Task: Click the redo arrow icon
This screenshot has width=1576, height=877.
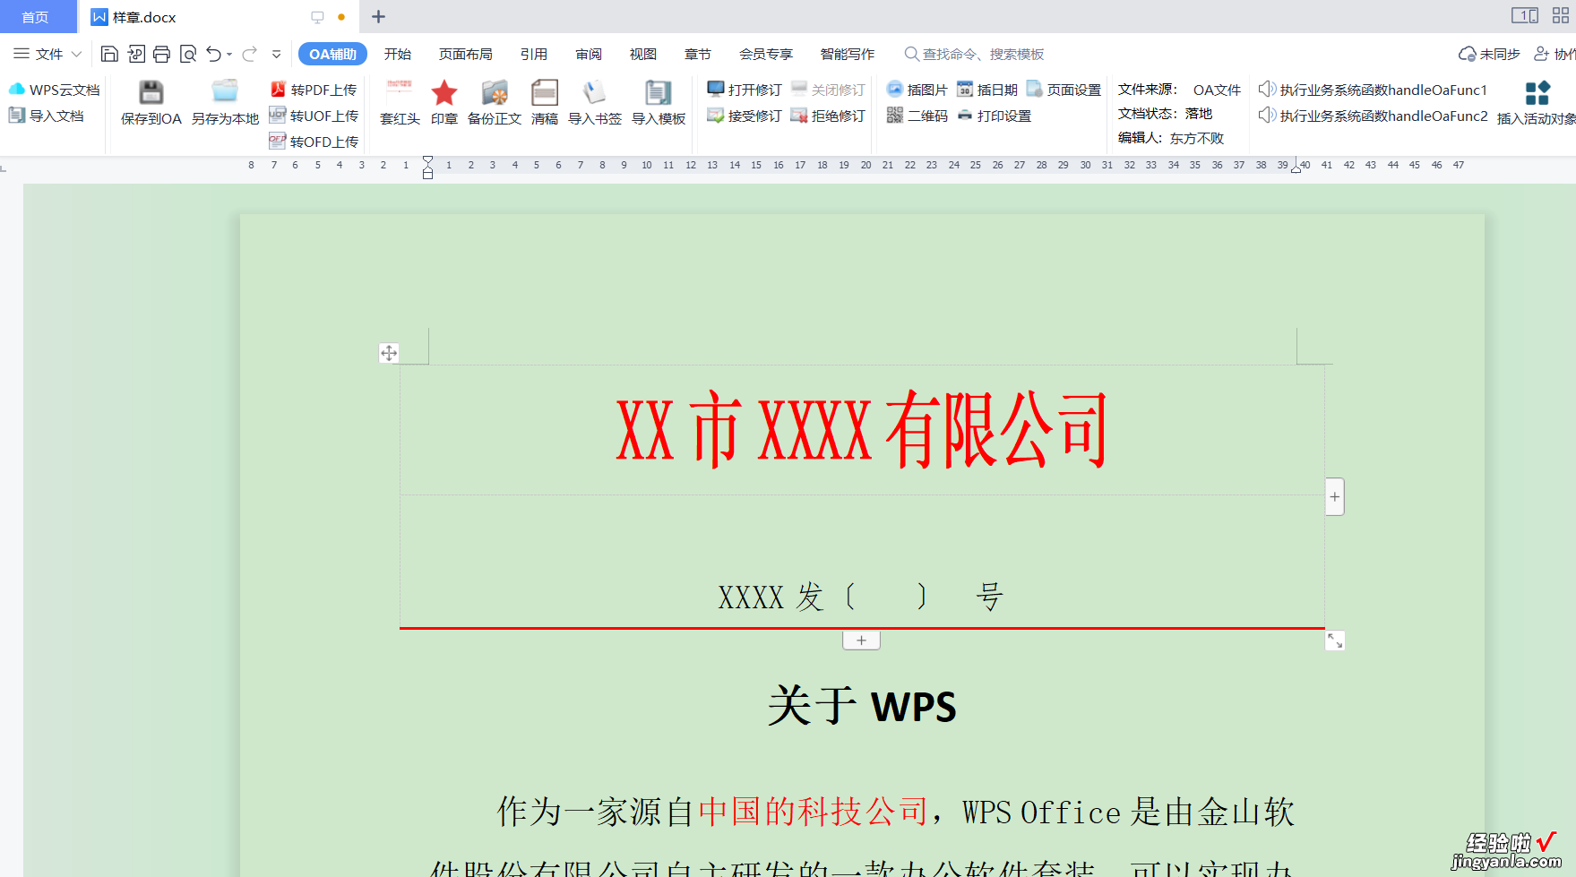Action: pyautogui.click(x=250, y=54)
